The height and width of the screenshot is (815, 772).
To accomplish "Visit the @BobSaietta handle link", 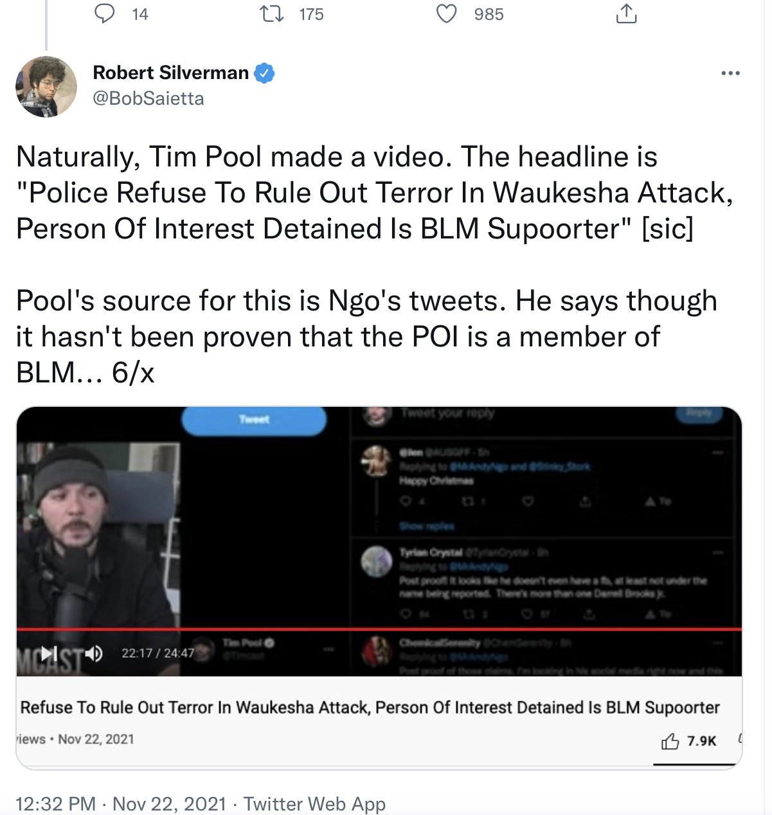I will [x=148, y=98].
